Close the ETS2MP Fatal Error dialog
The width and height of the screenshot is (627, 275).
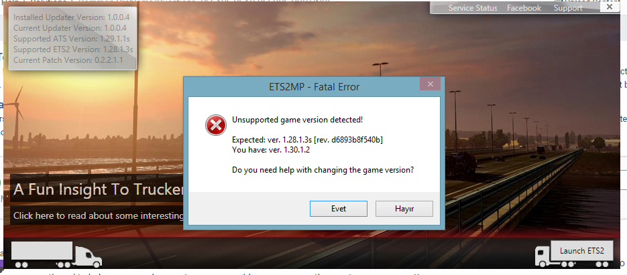(x=431, y=84)
